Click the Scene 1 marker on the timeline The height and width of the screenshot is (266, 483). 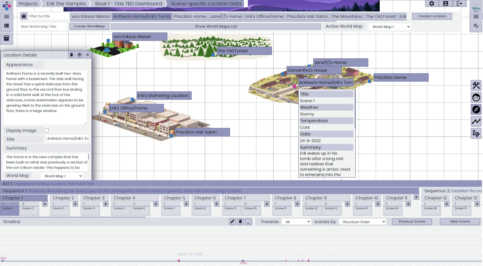[x=179, y=261]
